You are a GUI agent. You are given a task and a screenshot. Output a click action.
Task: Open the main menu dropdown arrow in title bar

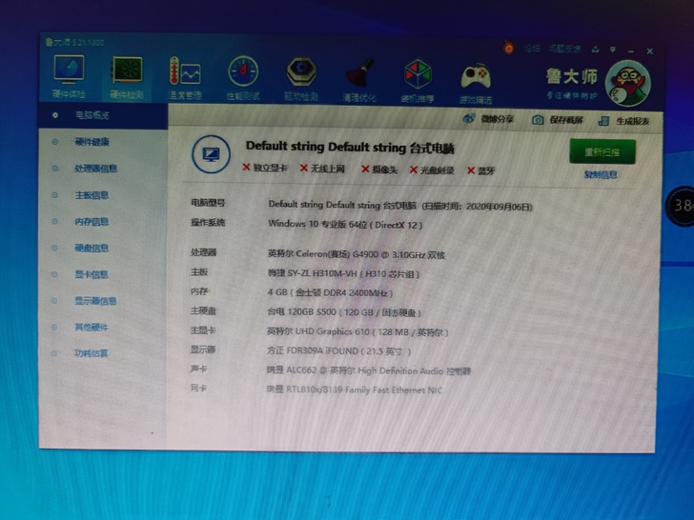[x=613, y=50]
